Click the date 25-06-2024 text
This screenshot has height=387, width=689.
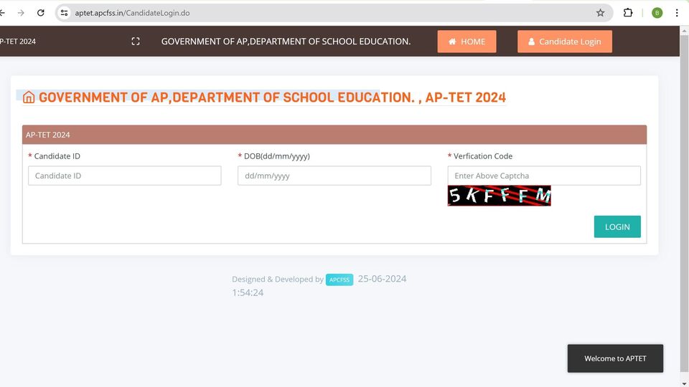[382, 279]
